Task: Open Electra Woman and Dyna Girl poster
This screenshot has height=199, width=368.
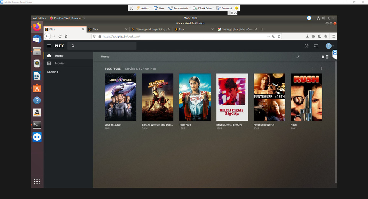Action: click(158, 97)
